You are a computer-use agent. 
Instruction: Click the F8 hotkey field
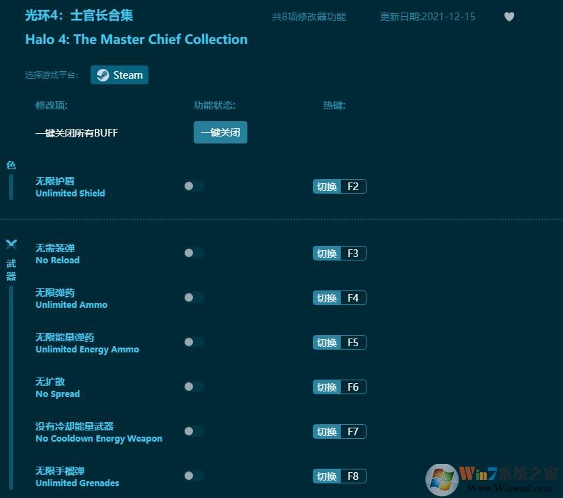coord(353,476)
